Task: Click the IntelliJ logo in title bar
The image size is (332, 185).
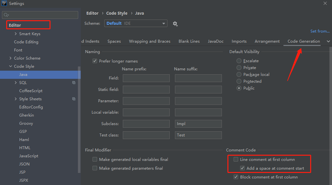Action: click(x=4, y=4)
